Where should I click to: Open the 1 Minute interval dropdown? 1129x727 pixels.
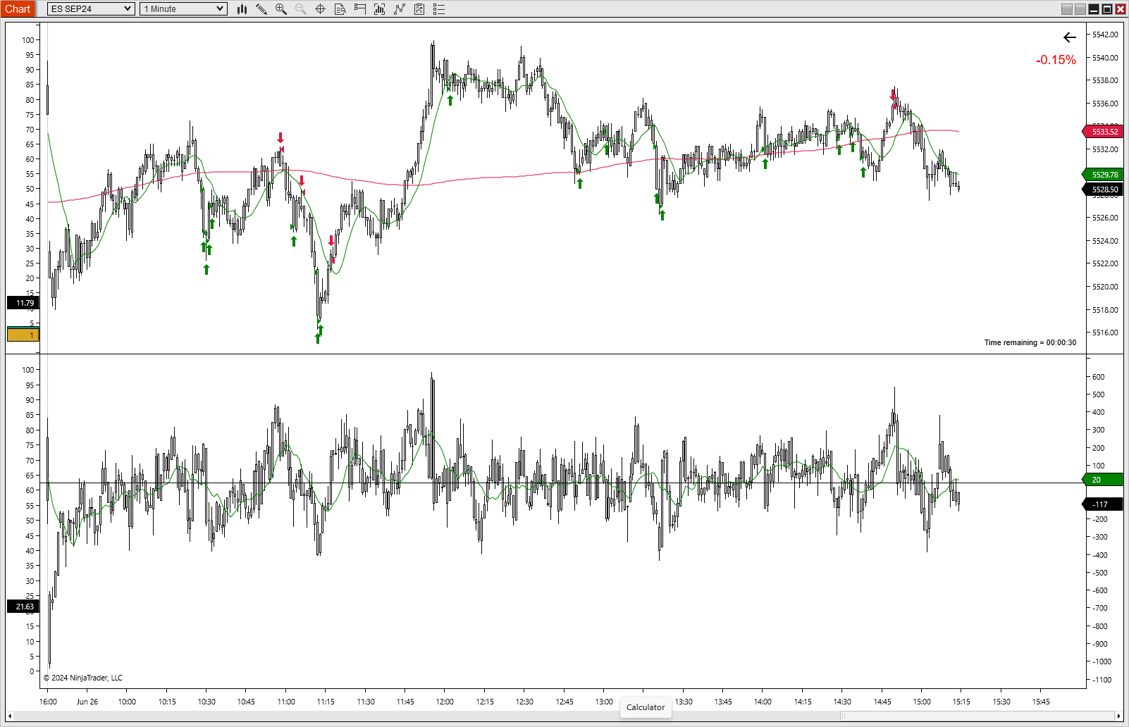[x=183, y=9]
